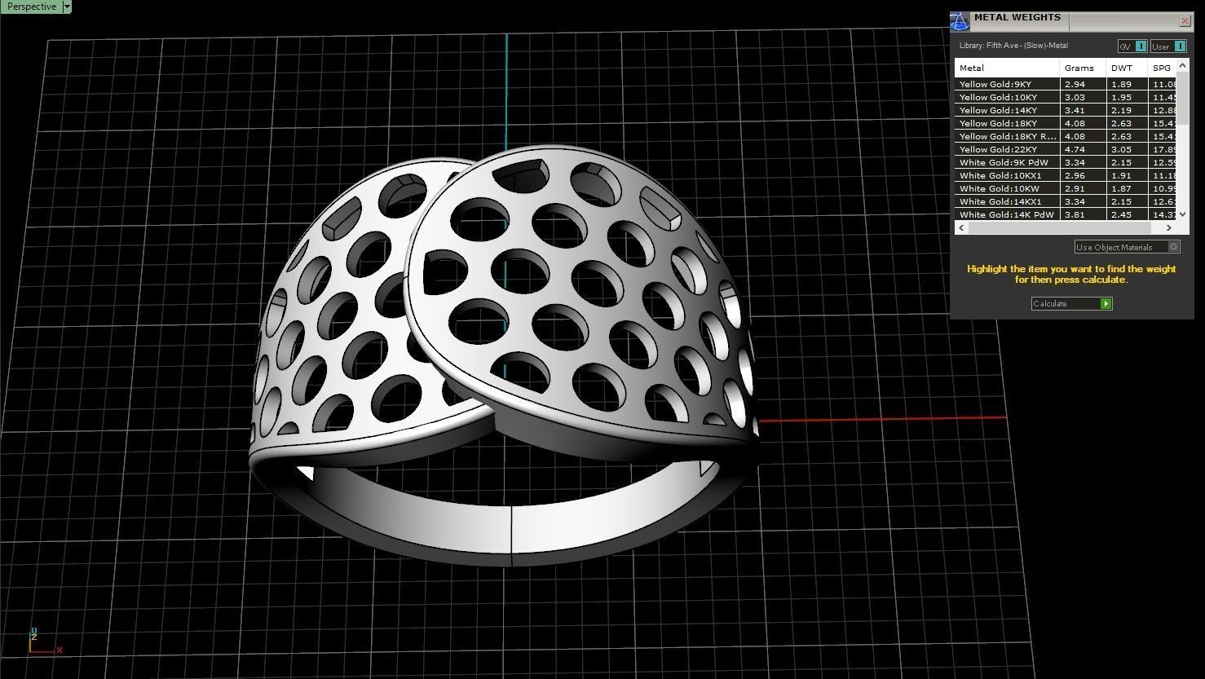Image resolution: width=1205 pixels, height=679 pixels.
Task: Toggle the GV library switch
Action: click(x=1132, y=46)
